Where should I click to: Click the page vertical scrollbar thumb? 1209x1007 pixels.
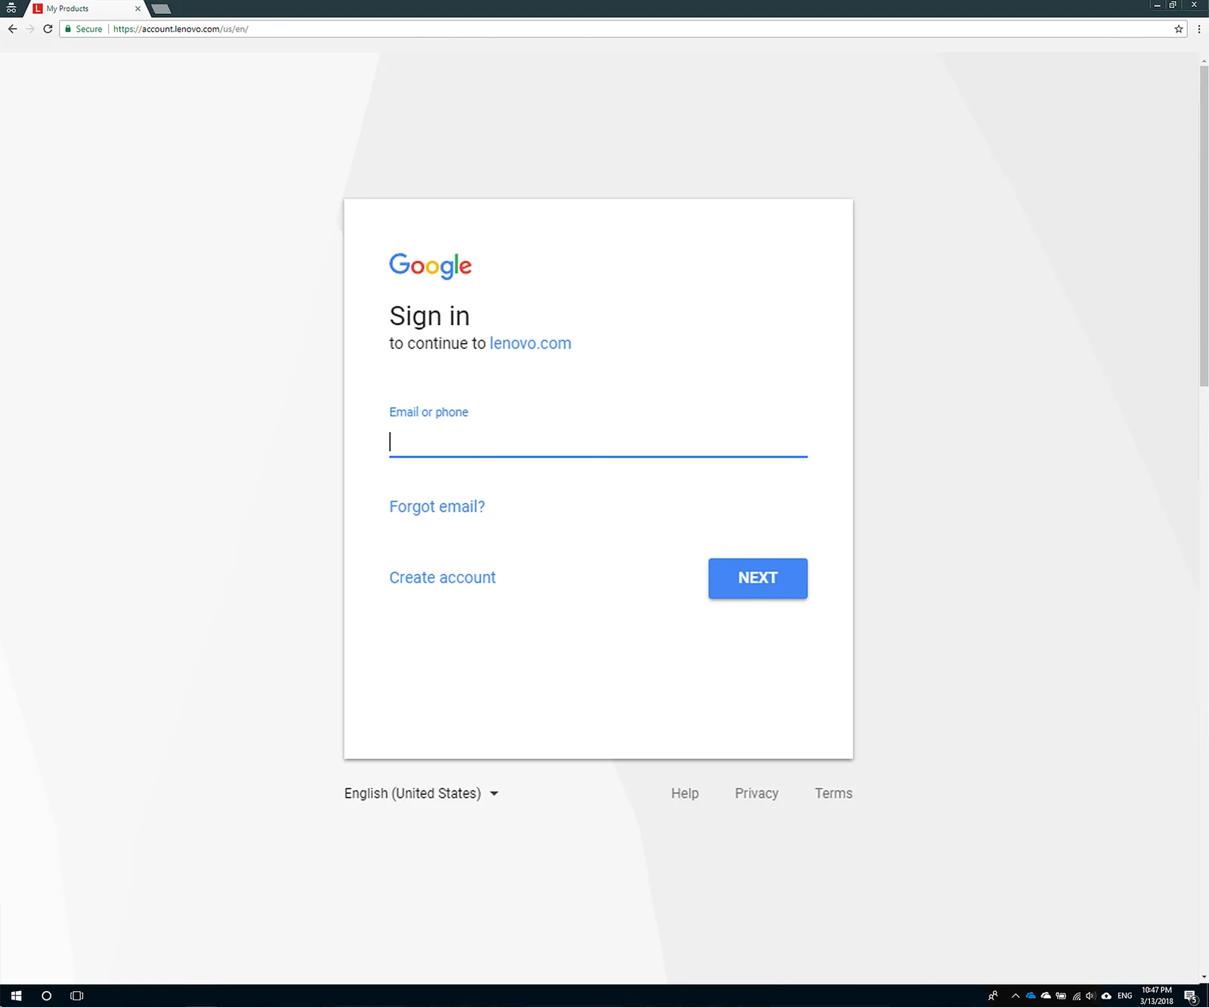1204,227
